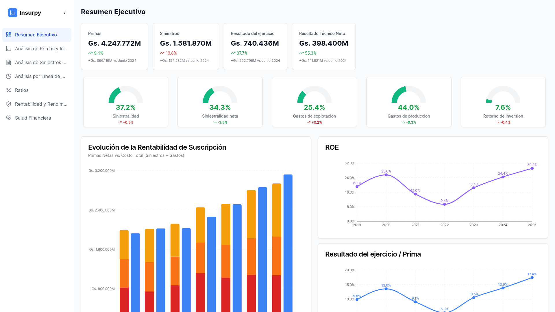Click the pie chart icon for Análisis por Línea

coord(9,76)
